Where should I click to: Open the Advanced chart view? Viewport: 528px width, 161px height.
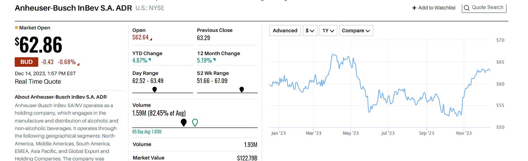coord(285,30)
